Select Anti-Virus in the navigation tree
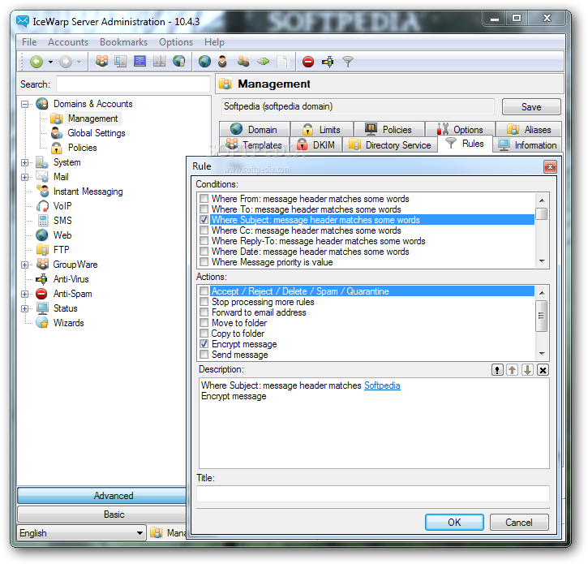 pos(71,279)
